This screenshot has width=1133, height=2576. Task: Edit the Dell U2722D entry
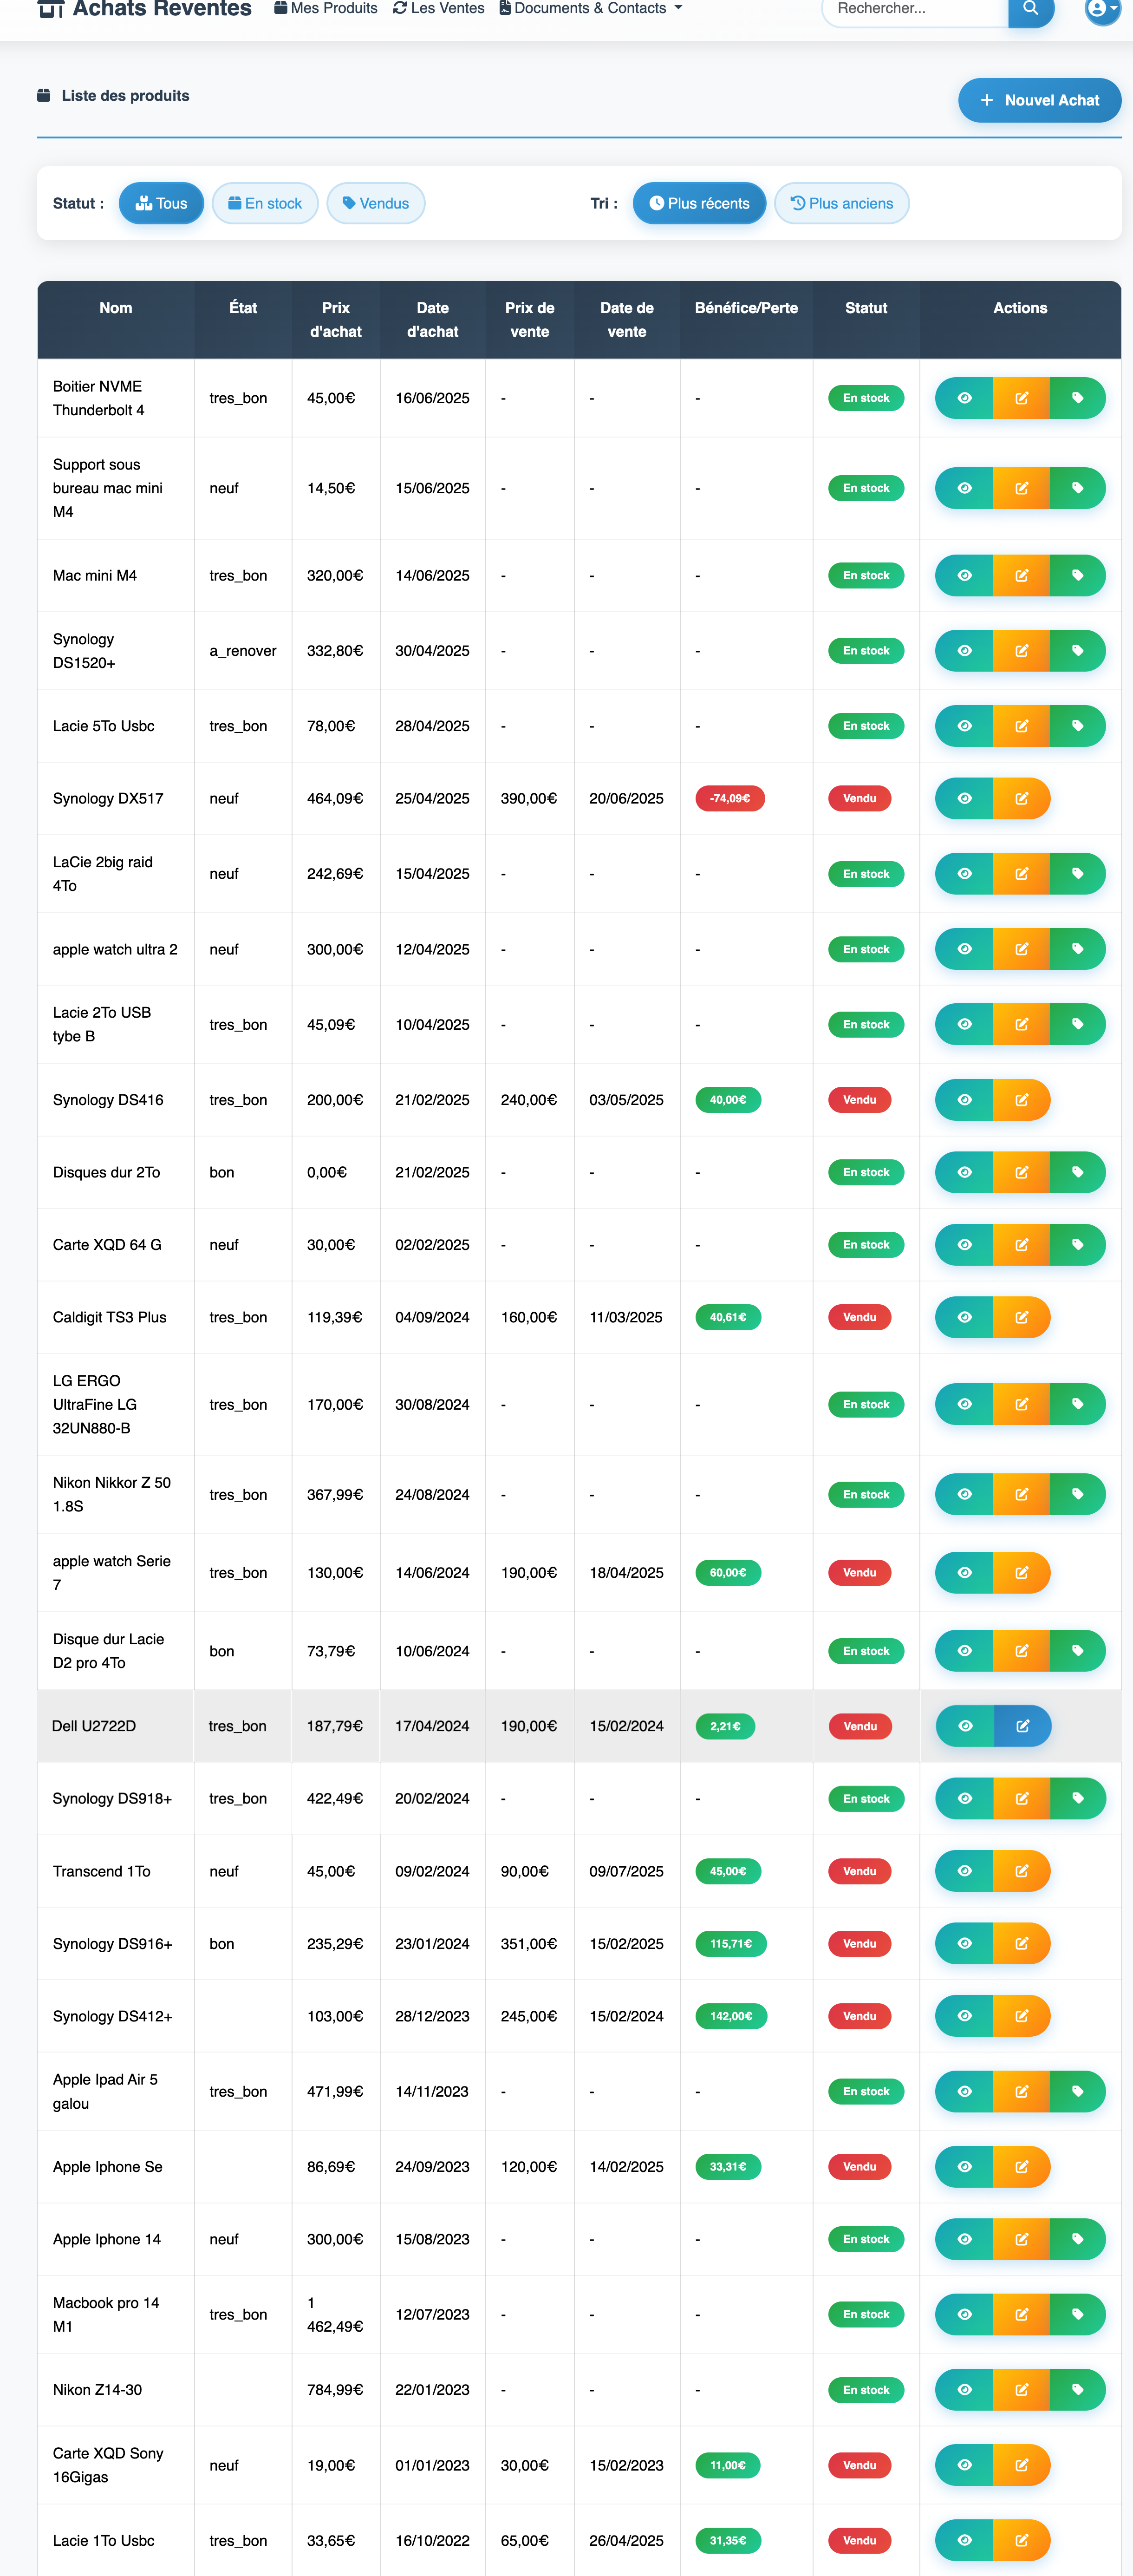[1022, 1726]
